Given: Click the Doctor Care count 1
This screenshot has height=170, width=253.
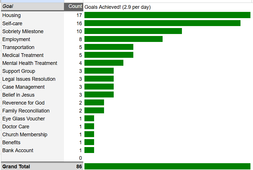Looking at the screenshot, I should tap(80, 127).
